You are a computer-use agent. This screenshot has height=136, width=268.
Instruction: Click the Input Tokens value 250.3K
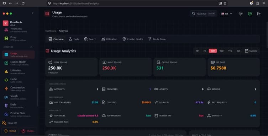point(109,68)
